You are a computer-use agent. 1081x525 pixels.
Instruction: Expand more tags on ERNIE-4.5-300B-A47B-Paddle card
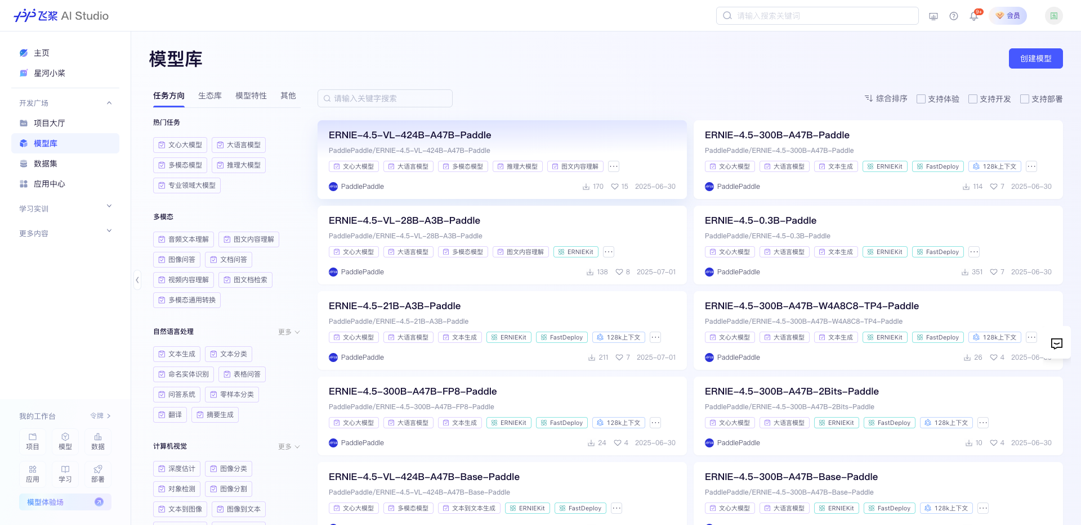[x=1031, y=166]
